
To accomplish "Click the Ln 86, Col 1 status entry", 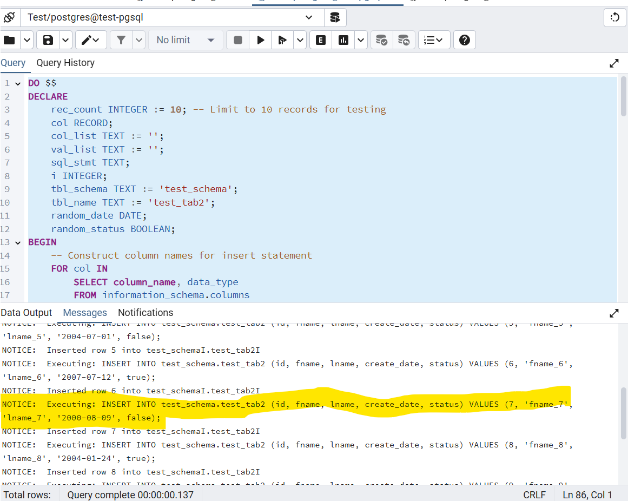I will click(x=587, y=495).
